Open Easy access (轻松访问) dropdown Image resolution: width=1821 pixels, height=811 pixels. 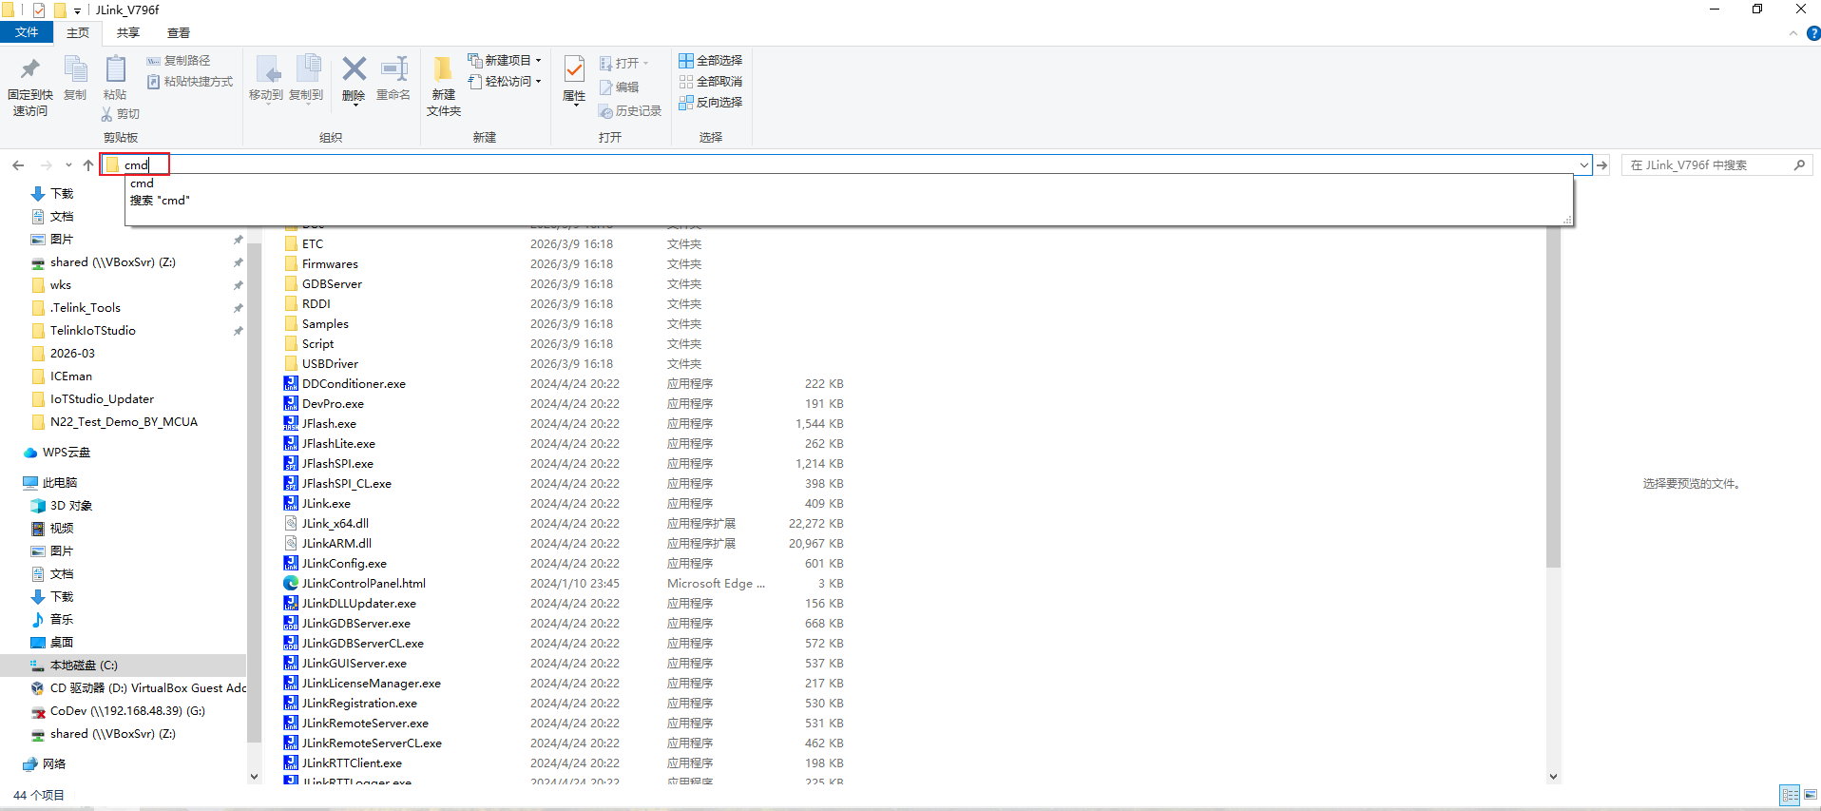[x=505, y=82]
